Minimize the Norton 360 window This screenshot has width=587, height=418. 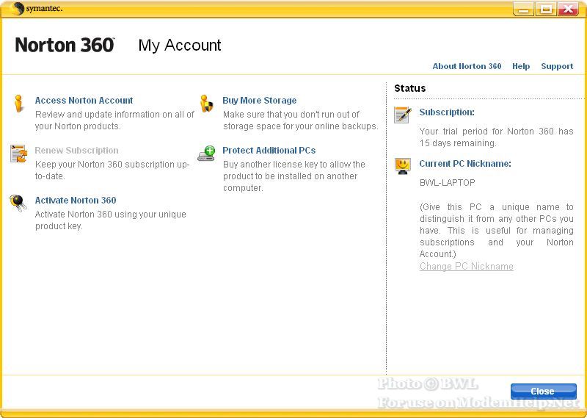523,10
